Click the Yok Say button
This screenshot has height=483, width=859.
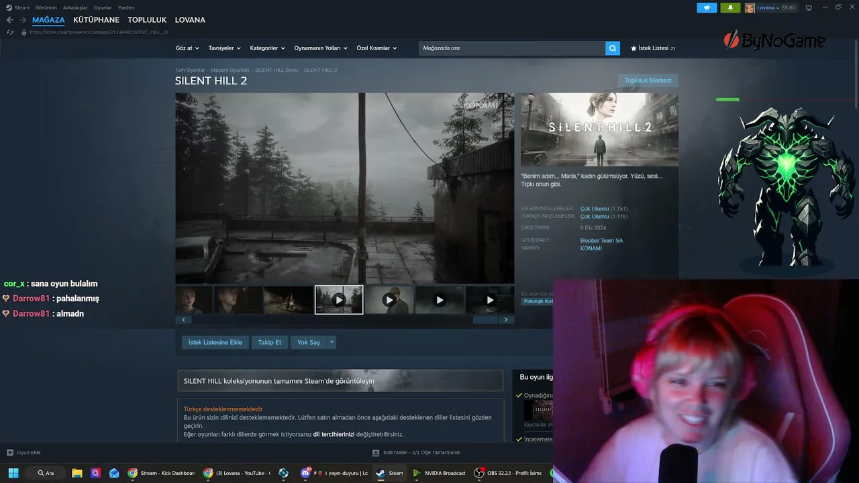[309, 342]
